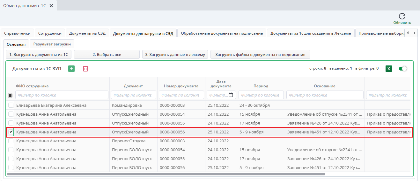The width and height of the screenshot is (420, 183).
Task: Click 1. Выгрузить документы из 1С button
Action: pos(39,55)
